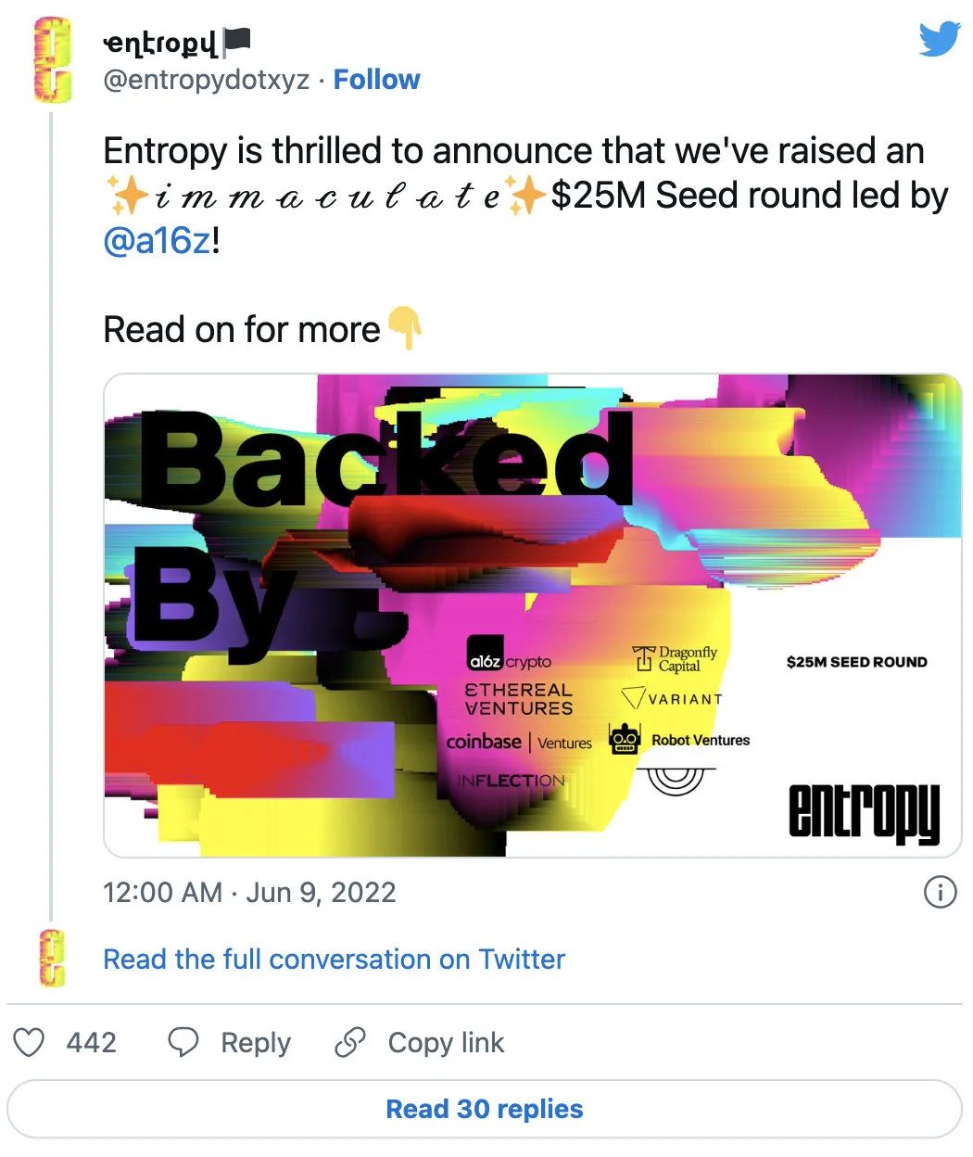Click the a16z crypto logo in image

coord(510,661)
